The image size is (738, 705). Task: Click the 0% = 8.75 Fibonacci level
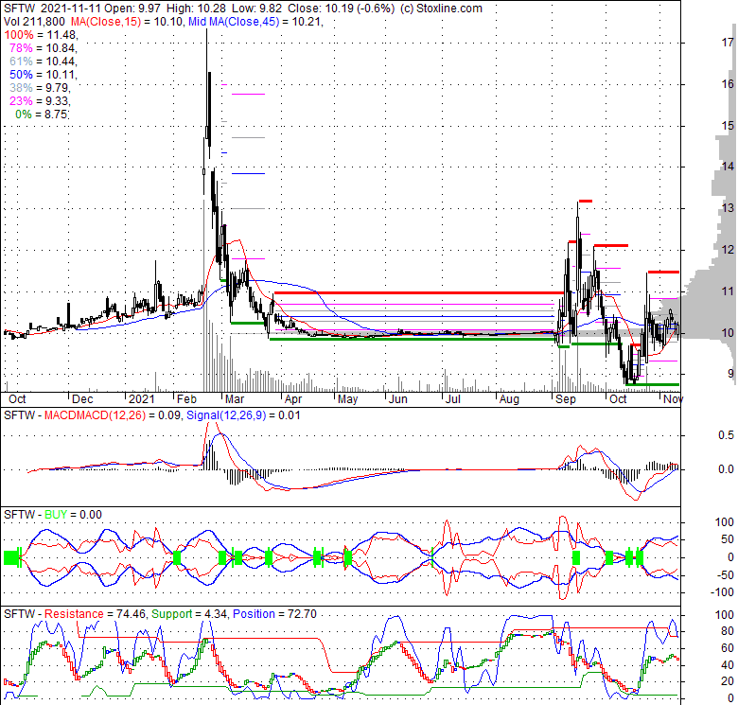click(x=42, y=114)
